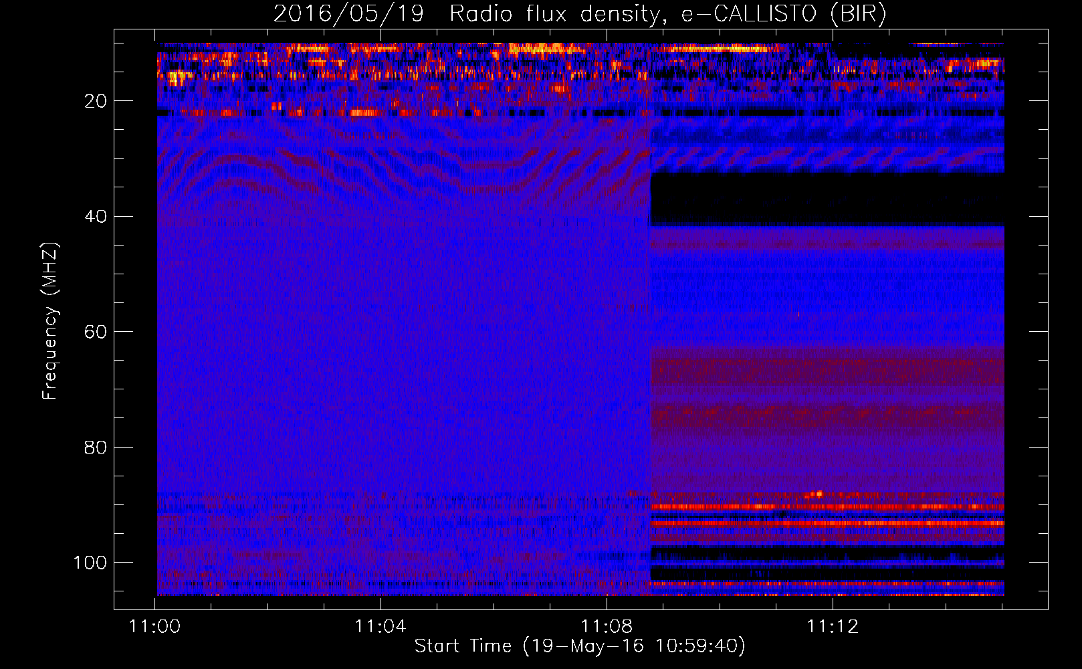Click the plot title '2016/05/19 Radio flux density'
Screen dimensions: 1082x669
580,14
